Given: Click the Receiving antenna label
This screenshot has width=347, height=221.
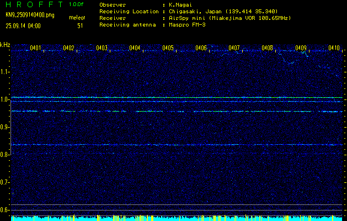Looking at the screenshot, I should click(127, 25).
